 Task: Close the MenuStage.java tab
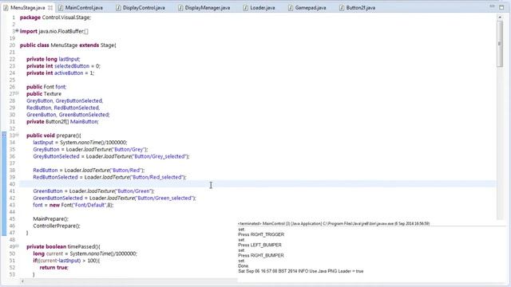point(50,7)
